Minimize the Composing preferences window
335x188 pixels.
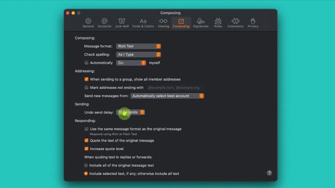point(73,13)
